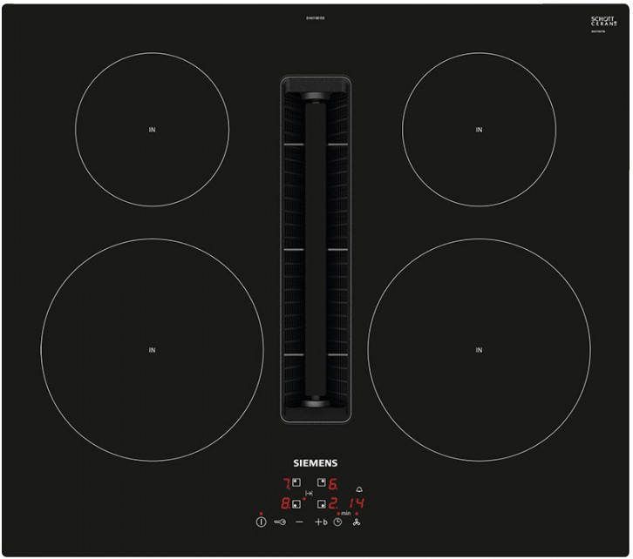Tap the red 14 minute timer display
633x559 pixels.
[357, 503]
